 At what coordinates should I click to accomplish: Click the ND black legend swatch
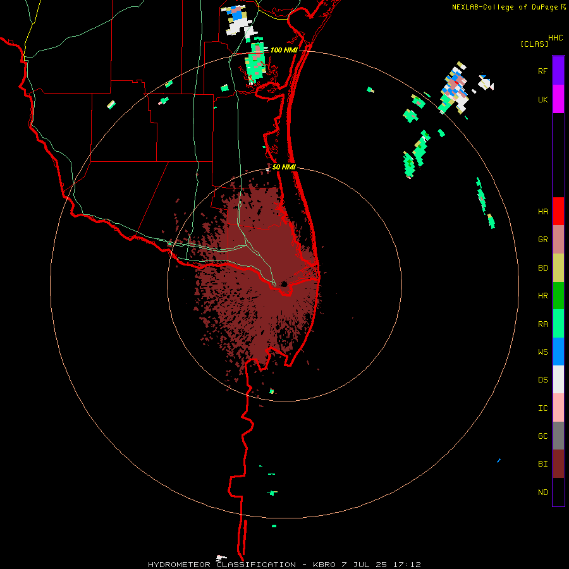click(558, 492)
